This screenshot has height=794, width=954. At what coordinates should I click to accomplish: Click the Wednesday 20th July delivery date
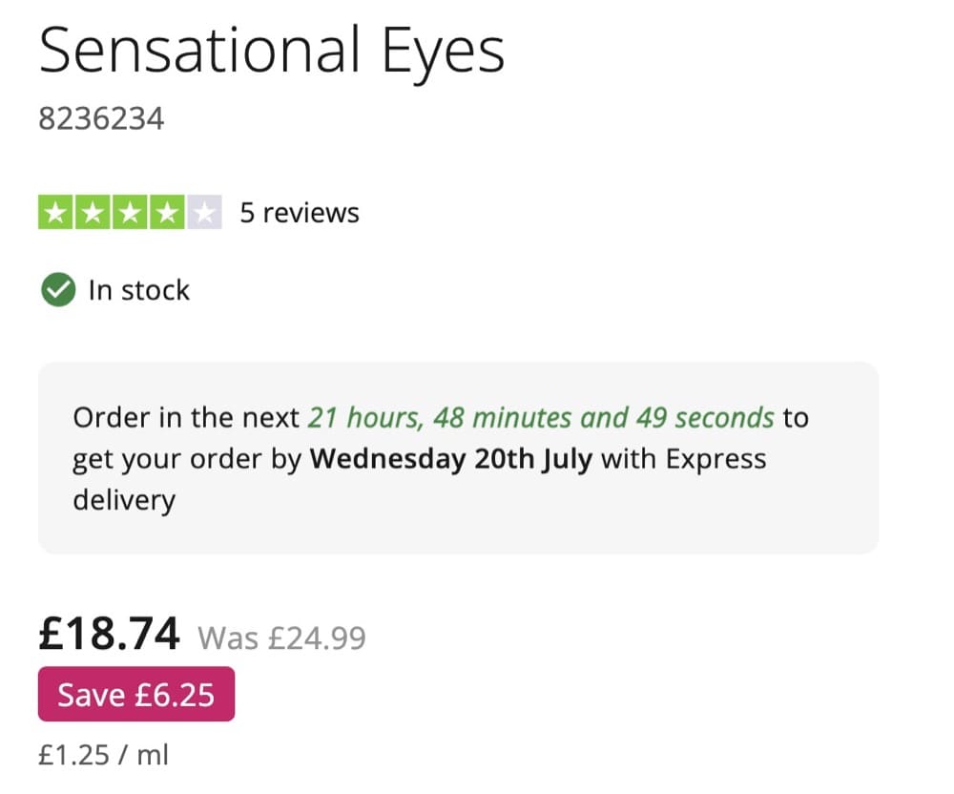point(451,459)
